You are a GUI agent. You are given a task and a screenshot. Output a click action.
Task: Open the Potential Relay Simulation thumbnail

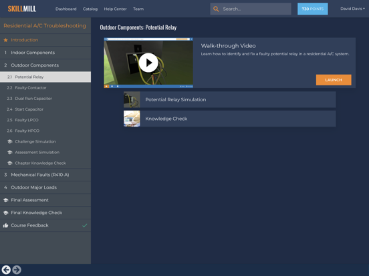[x=132, y=99]
